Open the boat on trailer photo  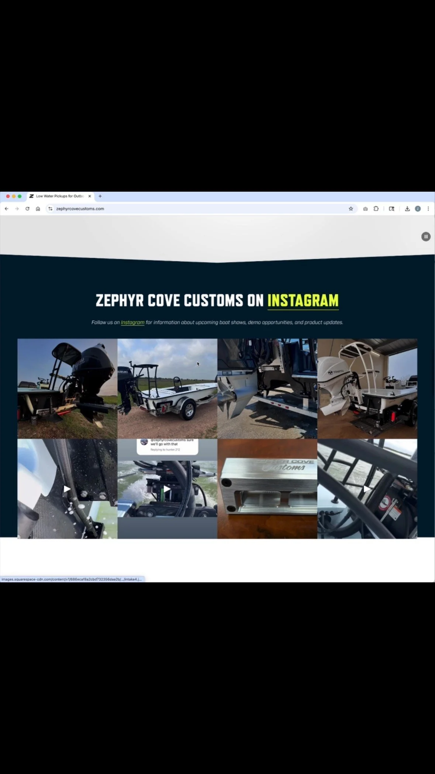pyautogui.click(x=167, y=389)
